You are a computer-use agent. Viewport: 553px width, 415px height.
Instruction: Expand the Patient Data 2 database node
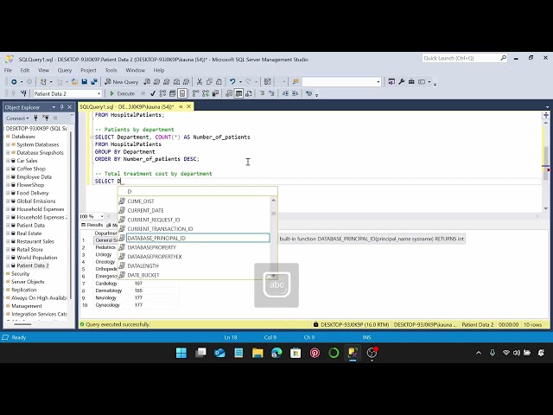[8, 265]
